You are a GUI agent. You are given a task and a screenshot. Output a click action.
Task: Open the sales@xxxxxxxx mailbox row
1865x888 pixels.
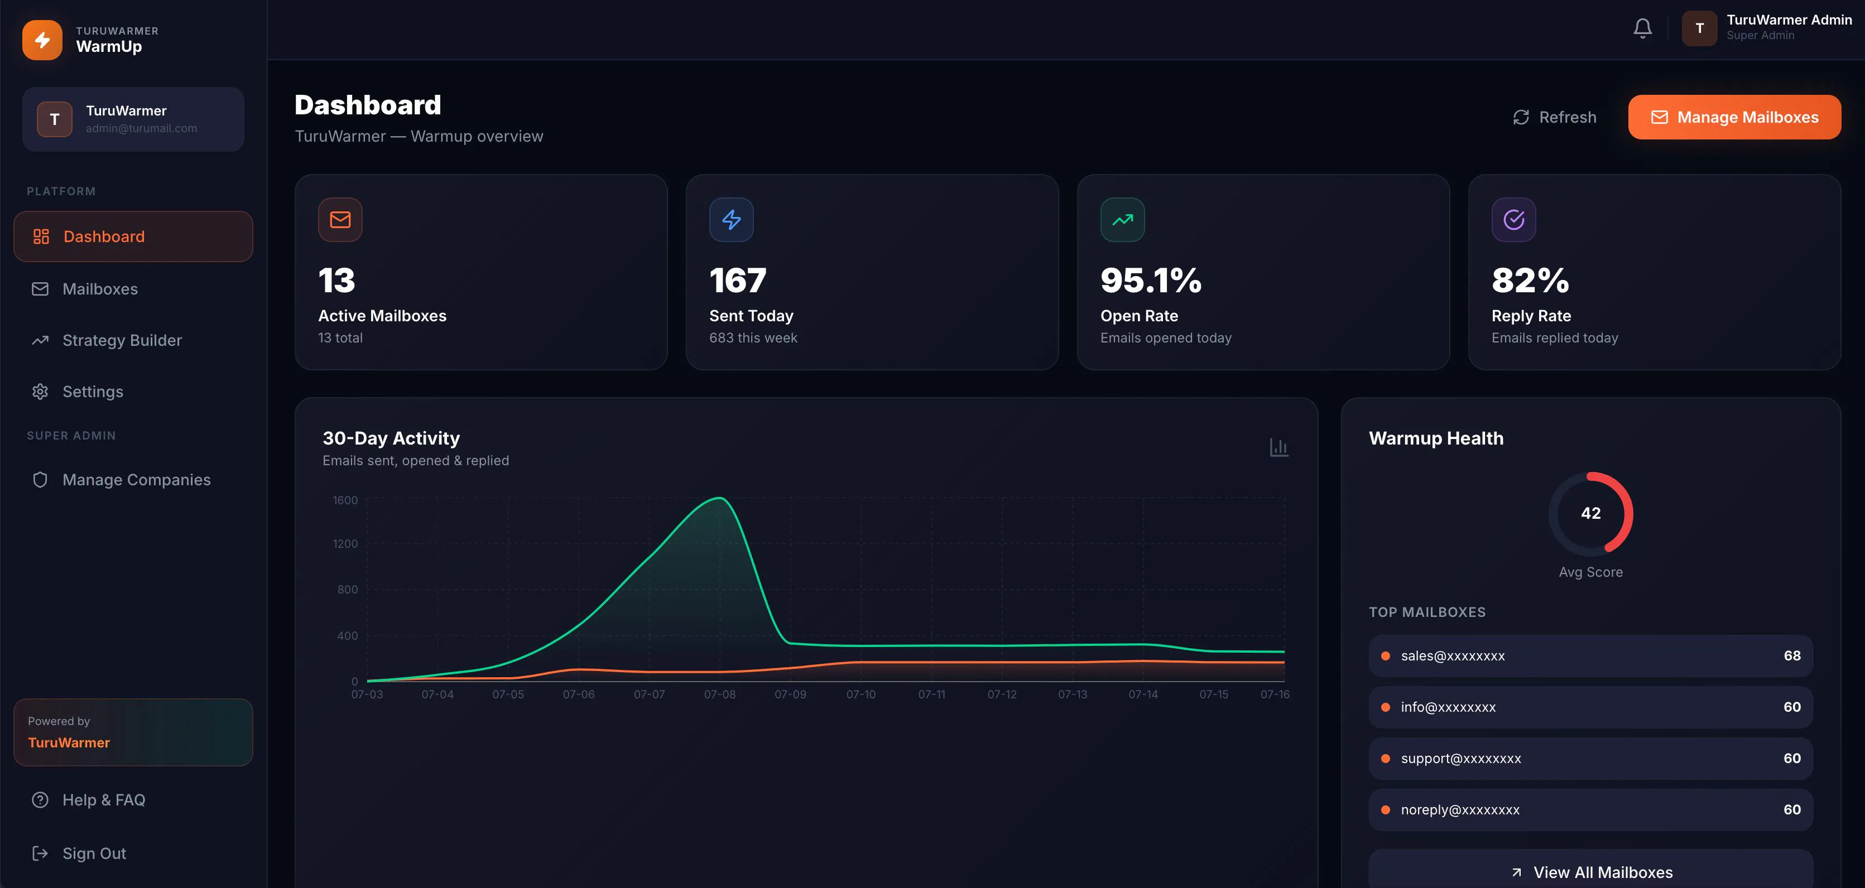1590,656
